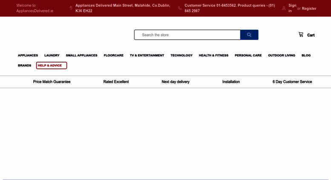The height and width of the screenshot is (180, 331).
Task: Click Welcome to AppliancesDelivered.ie text
Action: [35, 8]
